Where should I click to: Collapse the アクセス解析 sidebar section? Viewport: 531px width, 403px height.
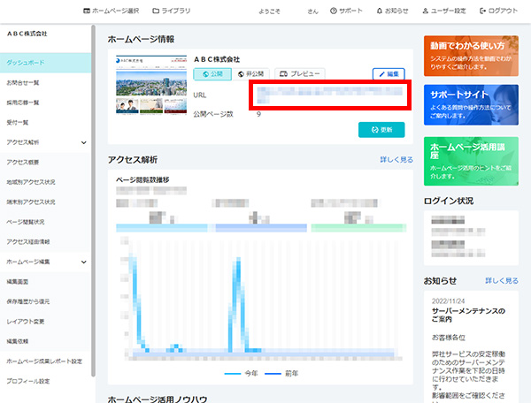(x=83, y=141)
